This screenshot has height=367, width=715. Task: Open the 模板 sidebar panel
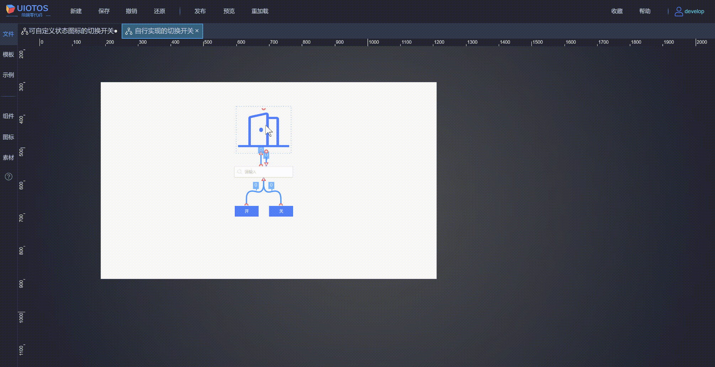(x=9, y=54)
